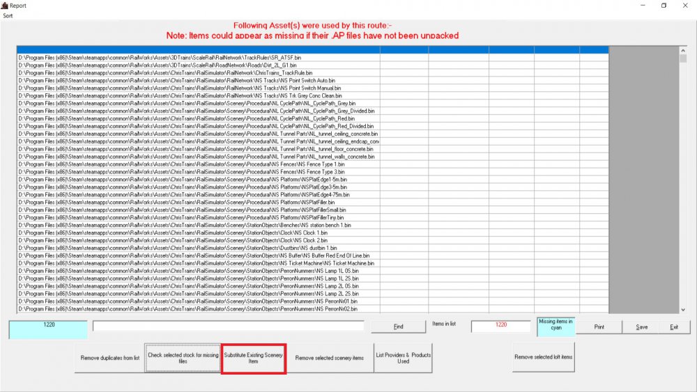This screenshot has height=392, width=697.
Task: Click Remove selected loft items button
Action: tap(543, 358)
